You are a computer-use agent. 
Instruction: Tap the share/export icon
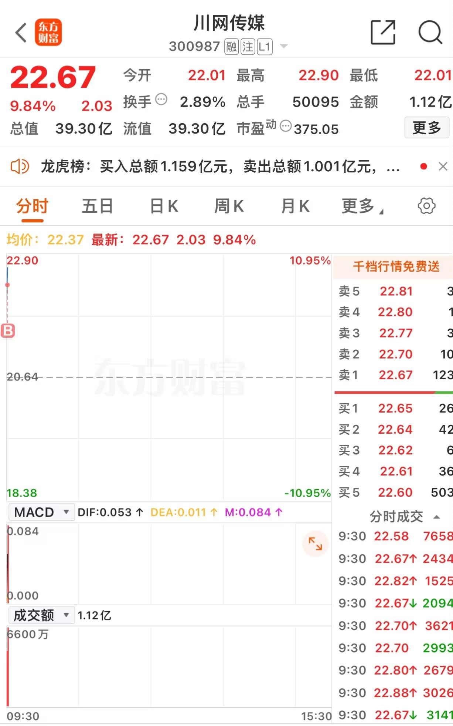383,33
